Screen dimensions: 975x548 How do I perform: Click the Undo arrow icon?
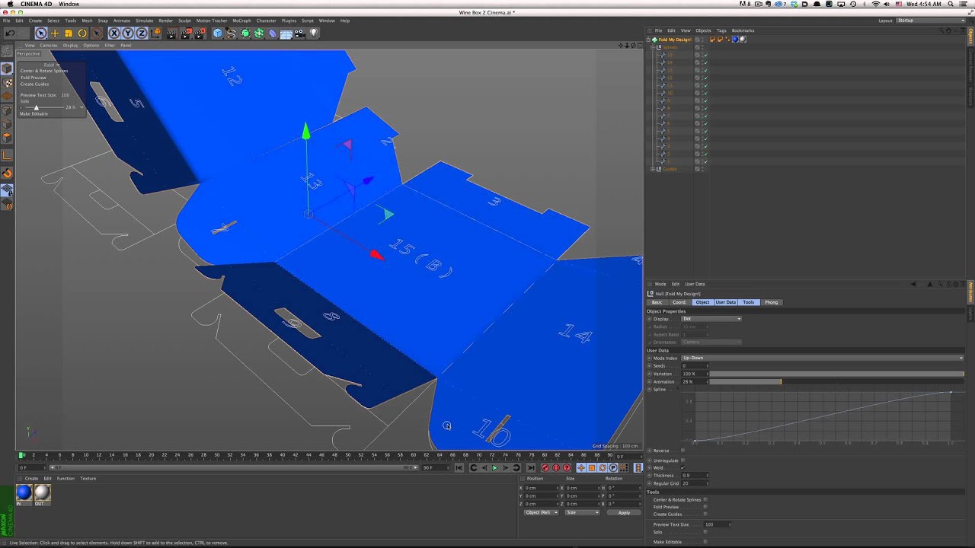point(10,33)
